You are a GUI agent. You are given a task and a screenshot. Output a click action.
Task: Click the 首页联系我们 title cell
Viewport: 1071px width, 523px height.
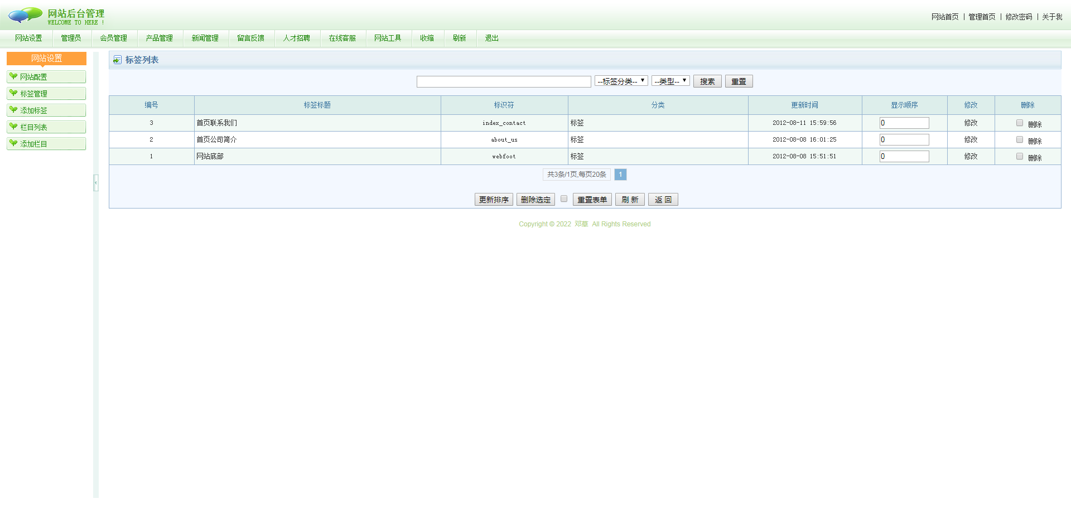(x=317, y=123)
